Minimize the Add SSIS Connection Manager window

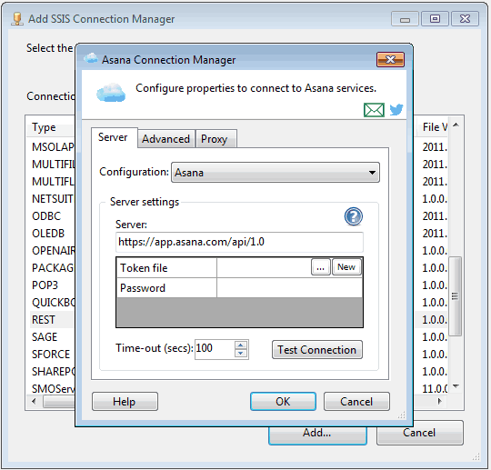click(x=405, y=19)
